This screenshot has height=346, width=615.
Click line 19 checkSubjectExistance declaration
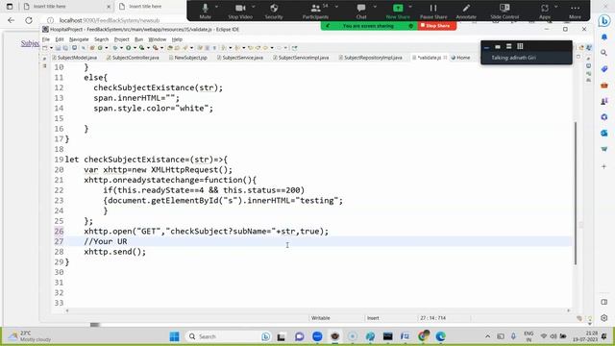pos(146,160)
